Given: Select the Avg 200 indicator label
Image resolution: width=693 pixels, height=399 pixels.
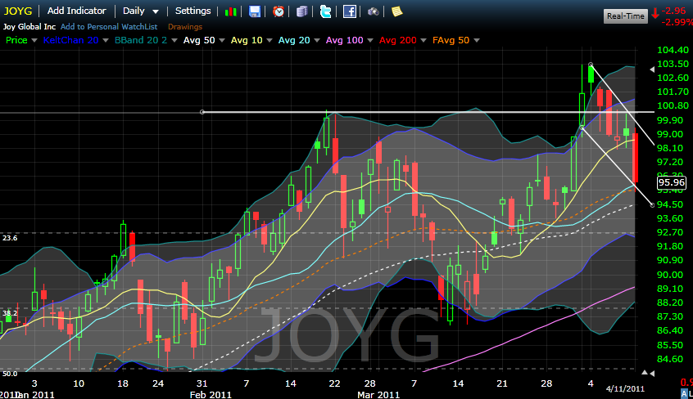Looking at the screenshot, I should pos(398,40).
